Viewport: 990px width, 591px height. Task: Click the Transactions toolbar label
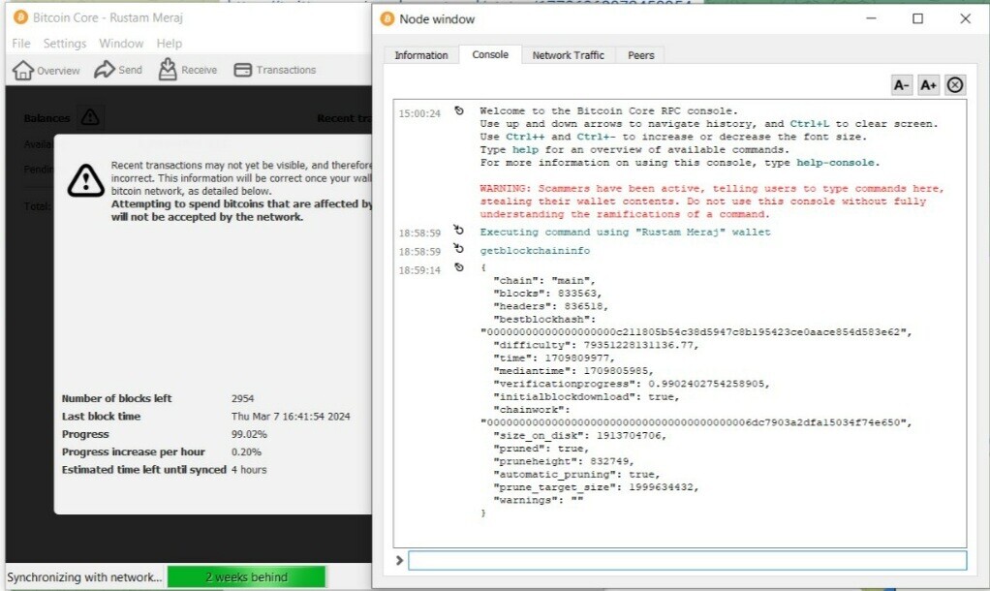coord(286,70)
